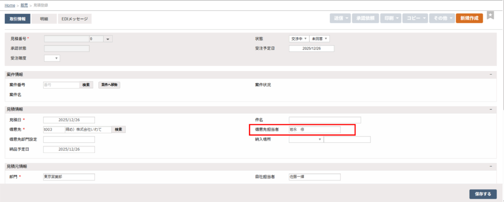Collapse the 案件情報 section with minus icon
The width and height of the screenshot is (504, 202).
coord(490,75)
